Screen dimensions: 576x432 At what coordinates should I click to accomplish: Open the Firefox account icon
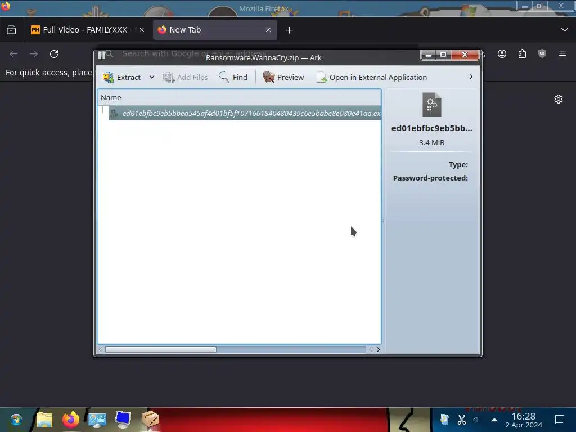[x=502, y=54]
